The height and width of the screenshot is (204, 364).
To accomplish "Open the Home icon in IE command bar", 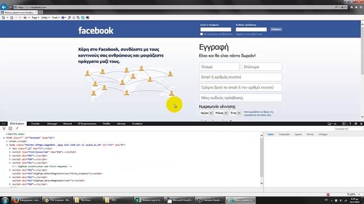I will 3,18.
